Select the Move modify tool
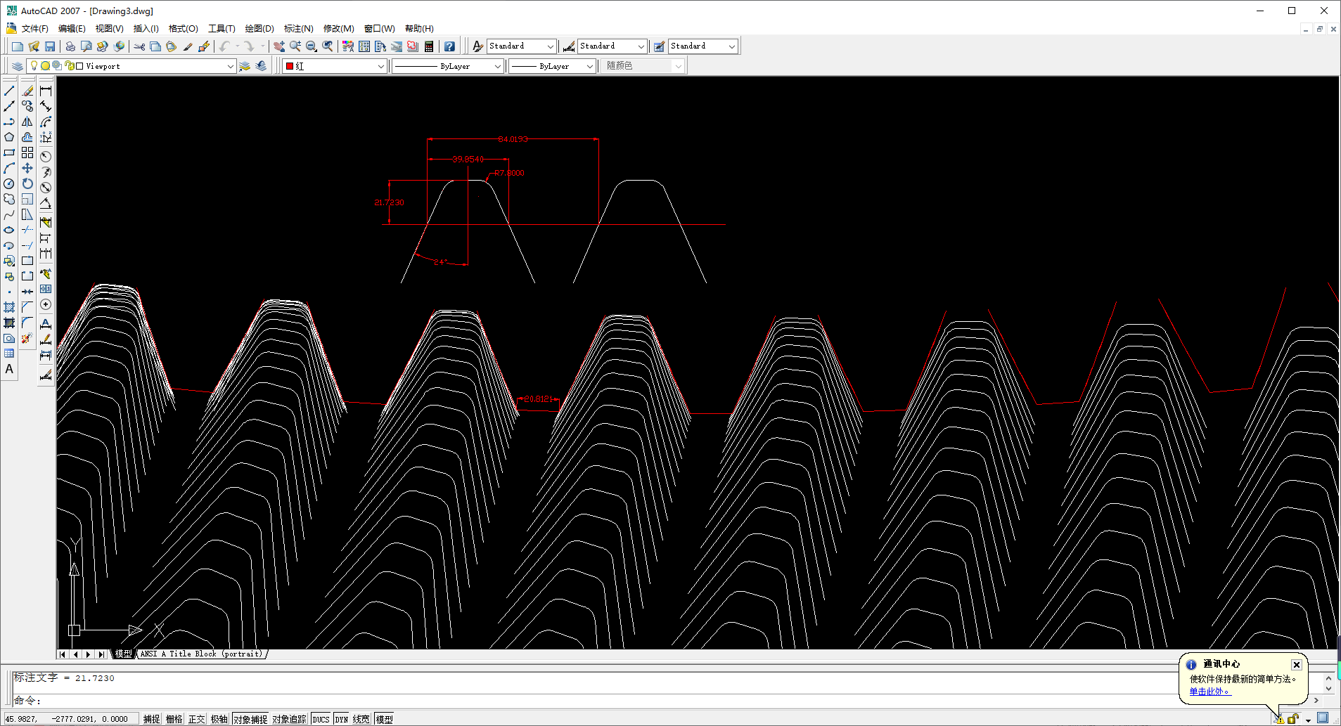The height and width of the screenshot is (726, 1341). coord(27,168)
